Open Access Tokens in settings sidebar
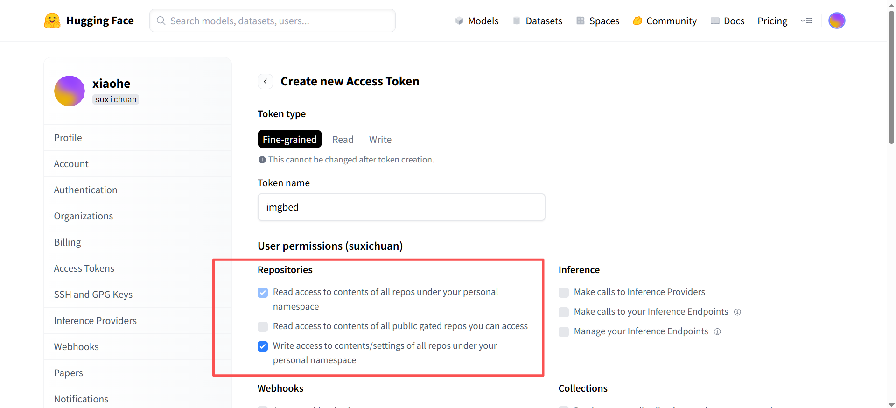 [x=84, y=268]
